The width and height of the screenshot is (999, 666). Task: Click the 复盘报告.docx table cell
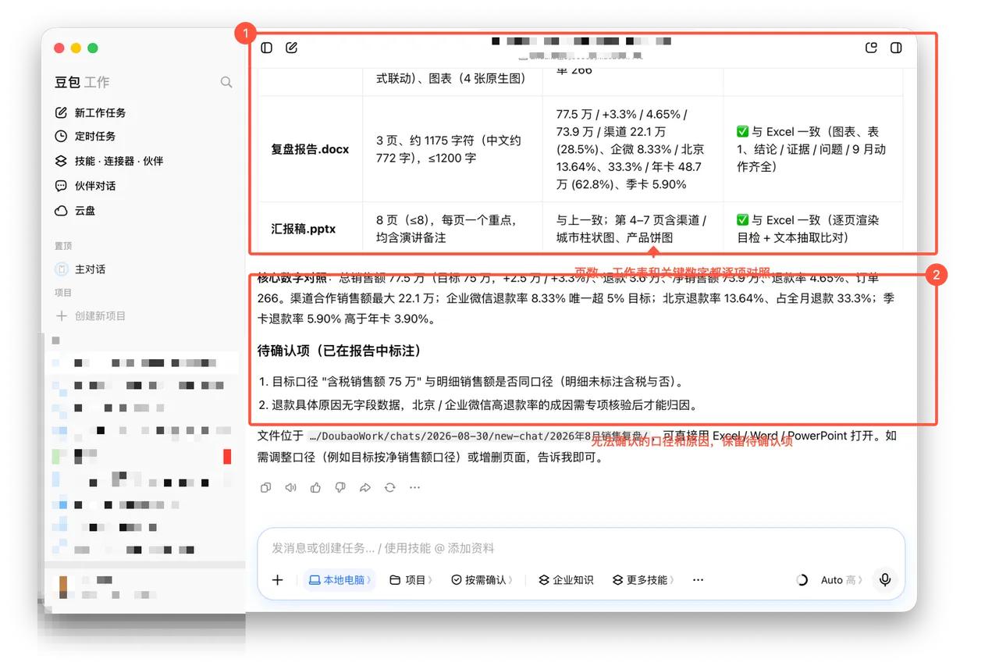(x=310, y=149)
